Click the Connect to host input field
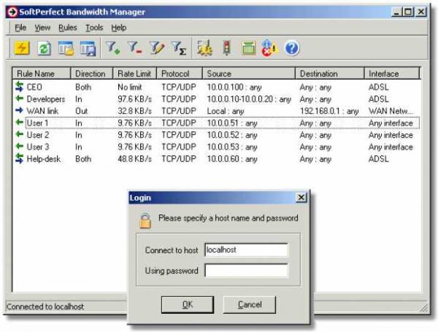The height and width of the screenshot is (332, 438). point(246,249)
